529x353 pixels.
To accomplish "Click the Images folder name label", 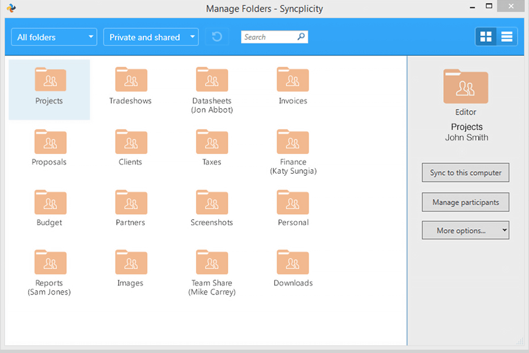I will 130,283.
